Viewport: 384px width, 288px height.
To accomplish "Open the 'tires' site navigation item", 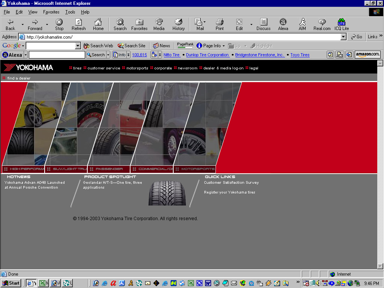I will click(x=77, y=68).
